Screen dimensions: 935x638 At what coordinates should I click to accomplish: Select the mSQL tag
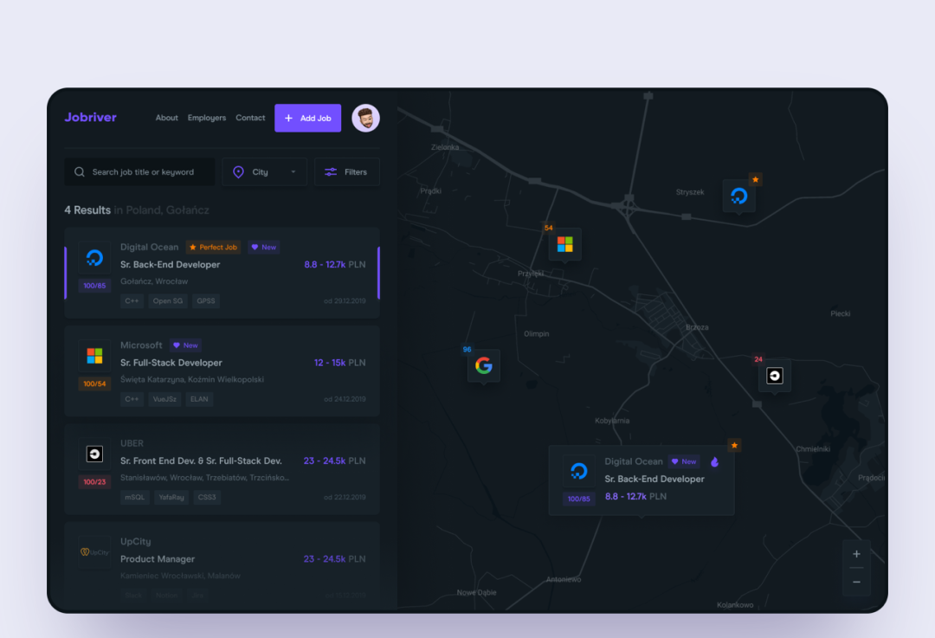[x=135, y=497]
